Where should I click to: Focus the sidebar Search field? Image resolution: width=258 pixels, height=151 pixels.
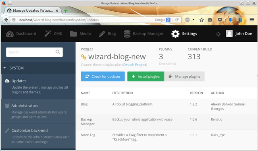pyautogui.click(x=34, y=52)
